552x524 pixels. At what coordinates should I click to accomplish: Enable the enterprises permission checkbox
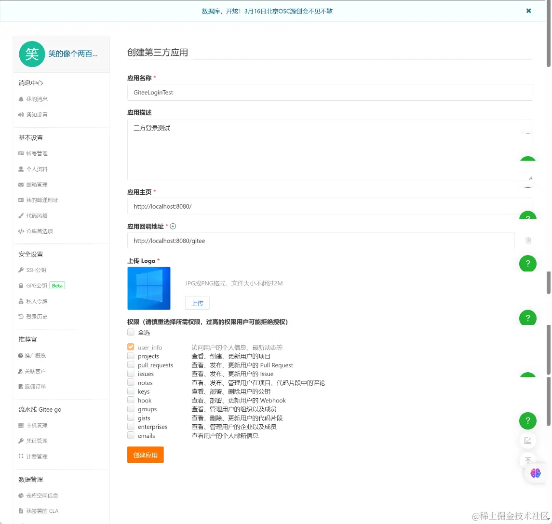[131, 426]
